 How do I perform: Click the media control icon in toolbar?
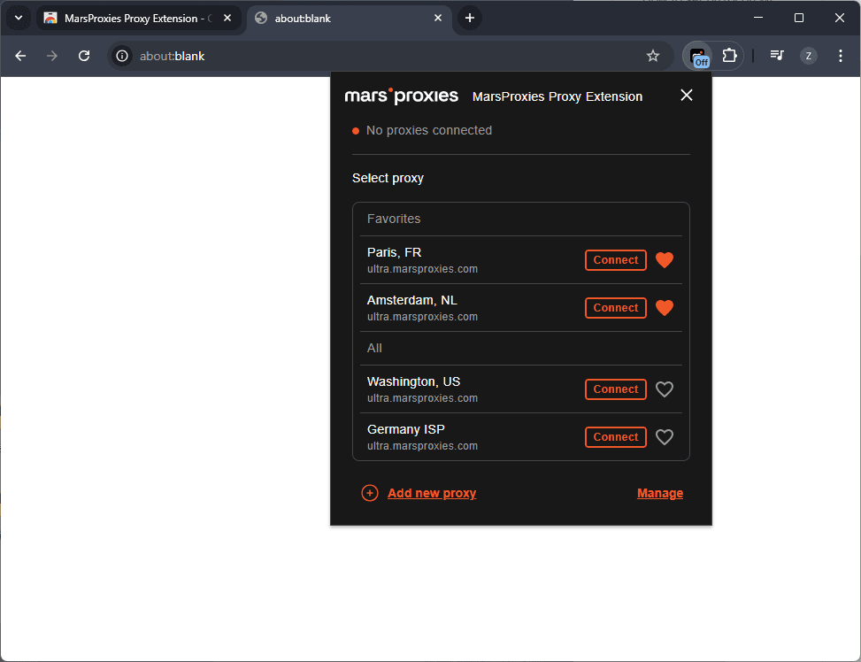click(777, 56)
